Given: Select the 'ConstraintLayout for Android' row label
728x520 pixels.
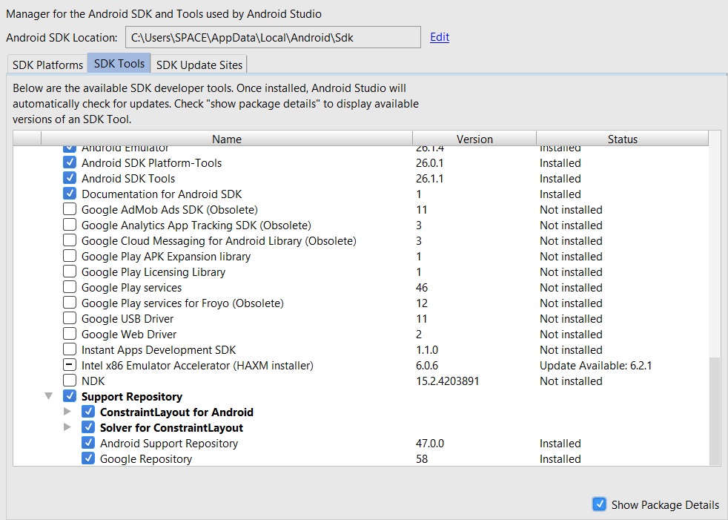Looking at the screenshot, I should click(x=177, y=412).
